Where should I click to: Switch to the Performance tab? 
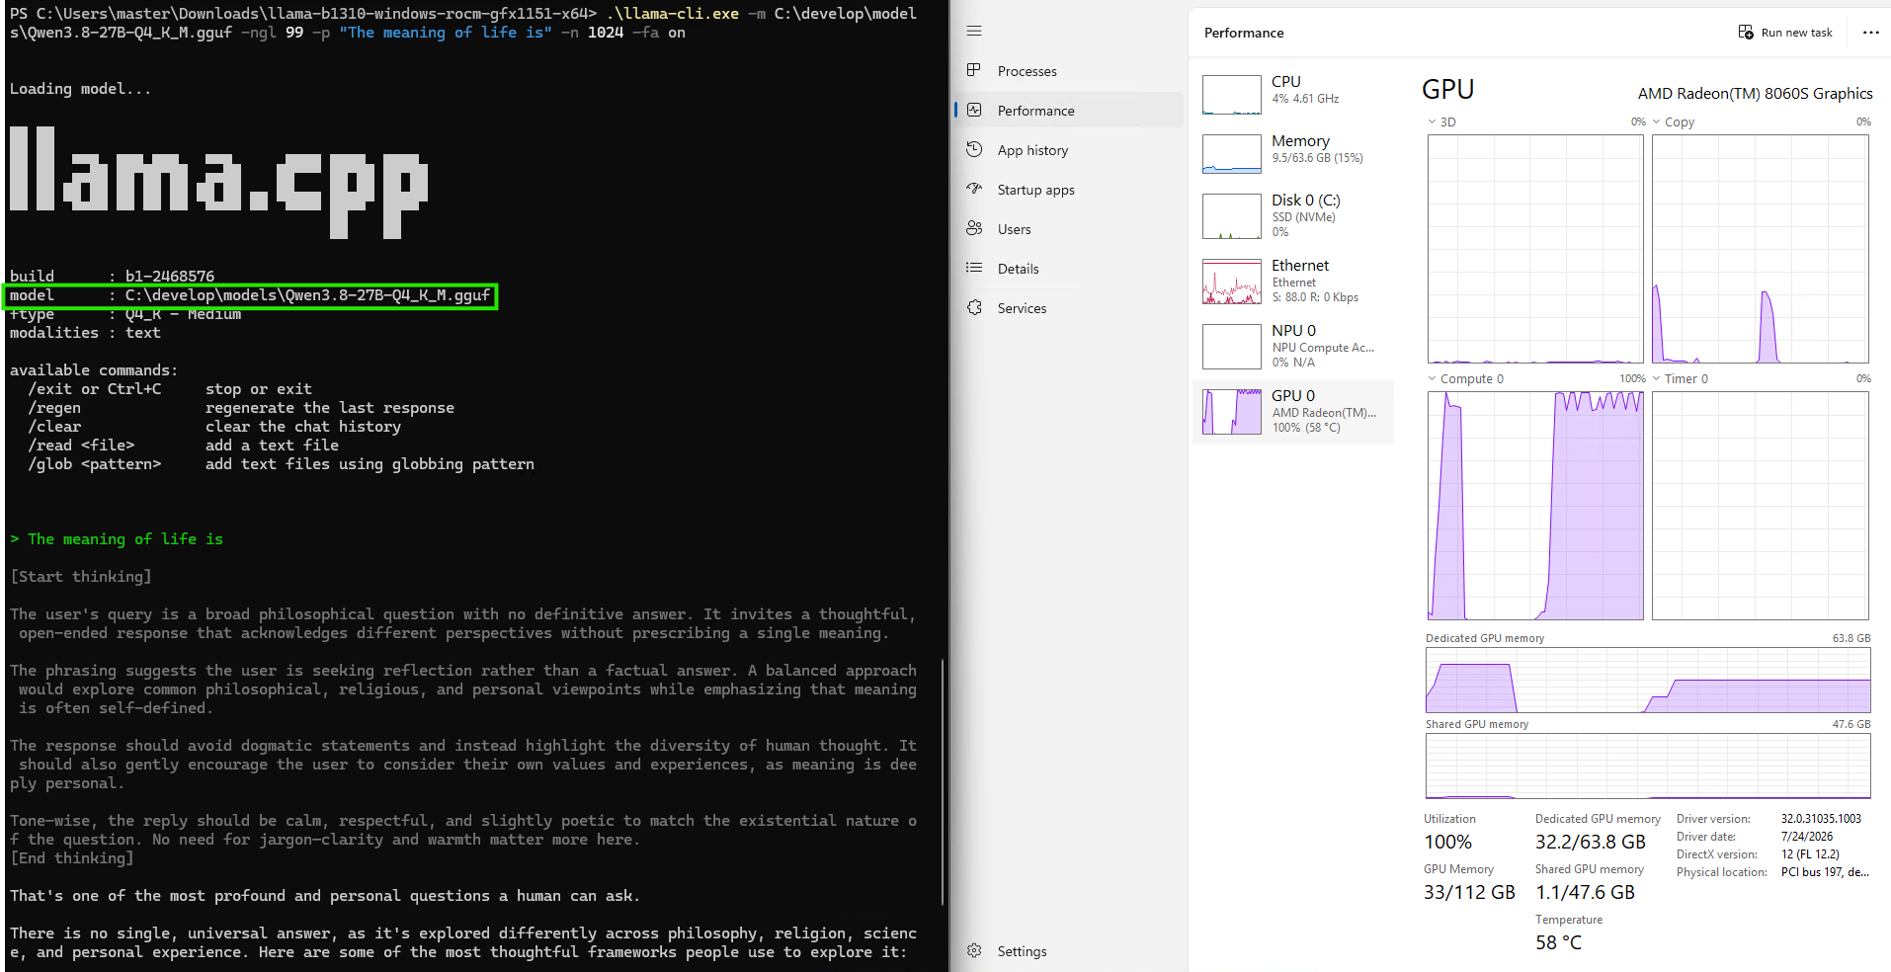(1069, 111)
